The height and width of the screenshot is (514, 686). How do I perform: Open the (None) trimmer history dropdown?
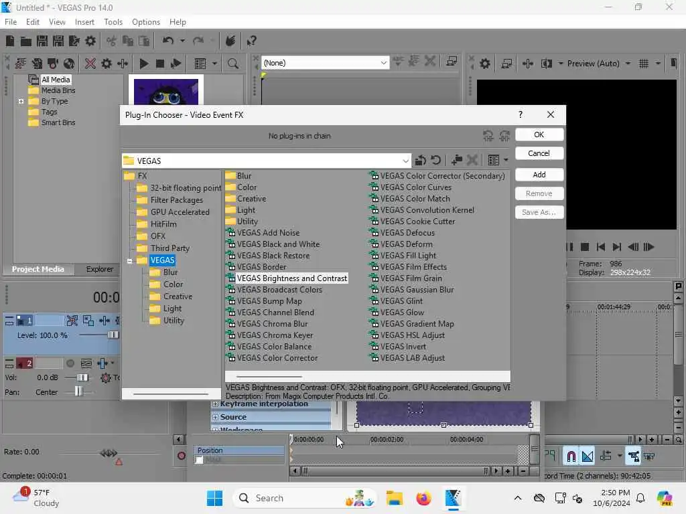pos(383,63)
